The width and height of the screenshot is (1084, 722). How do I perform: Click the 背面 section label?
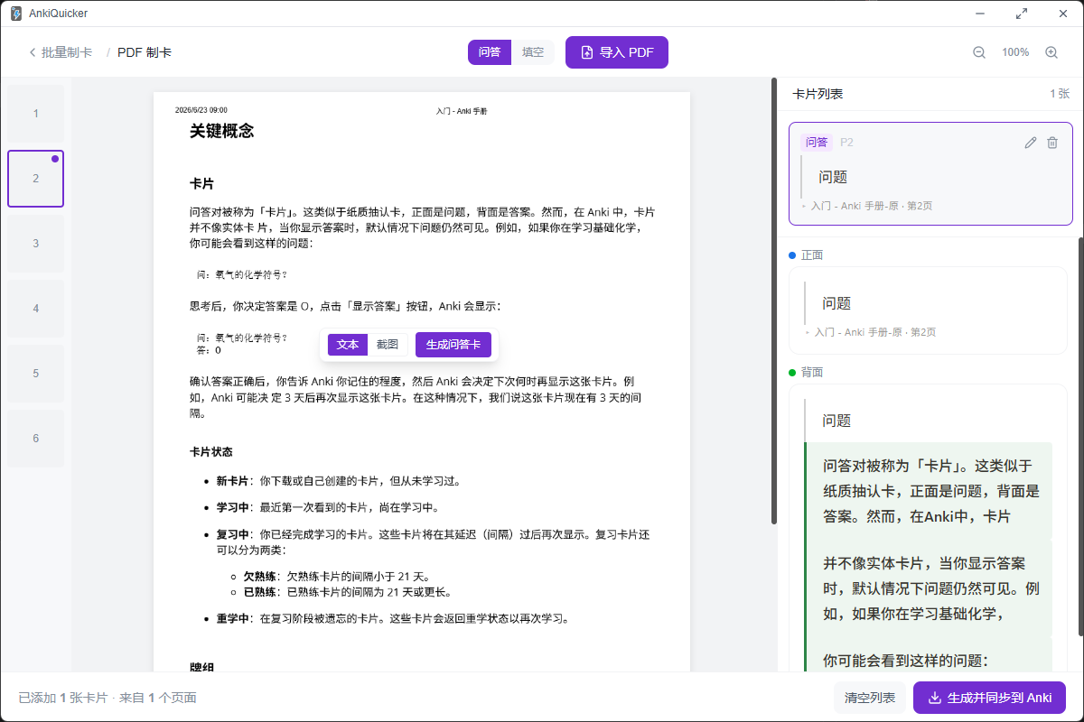(x=812, y=373)
